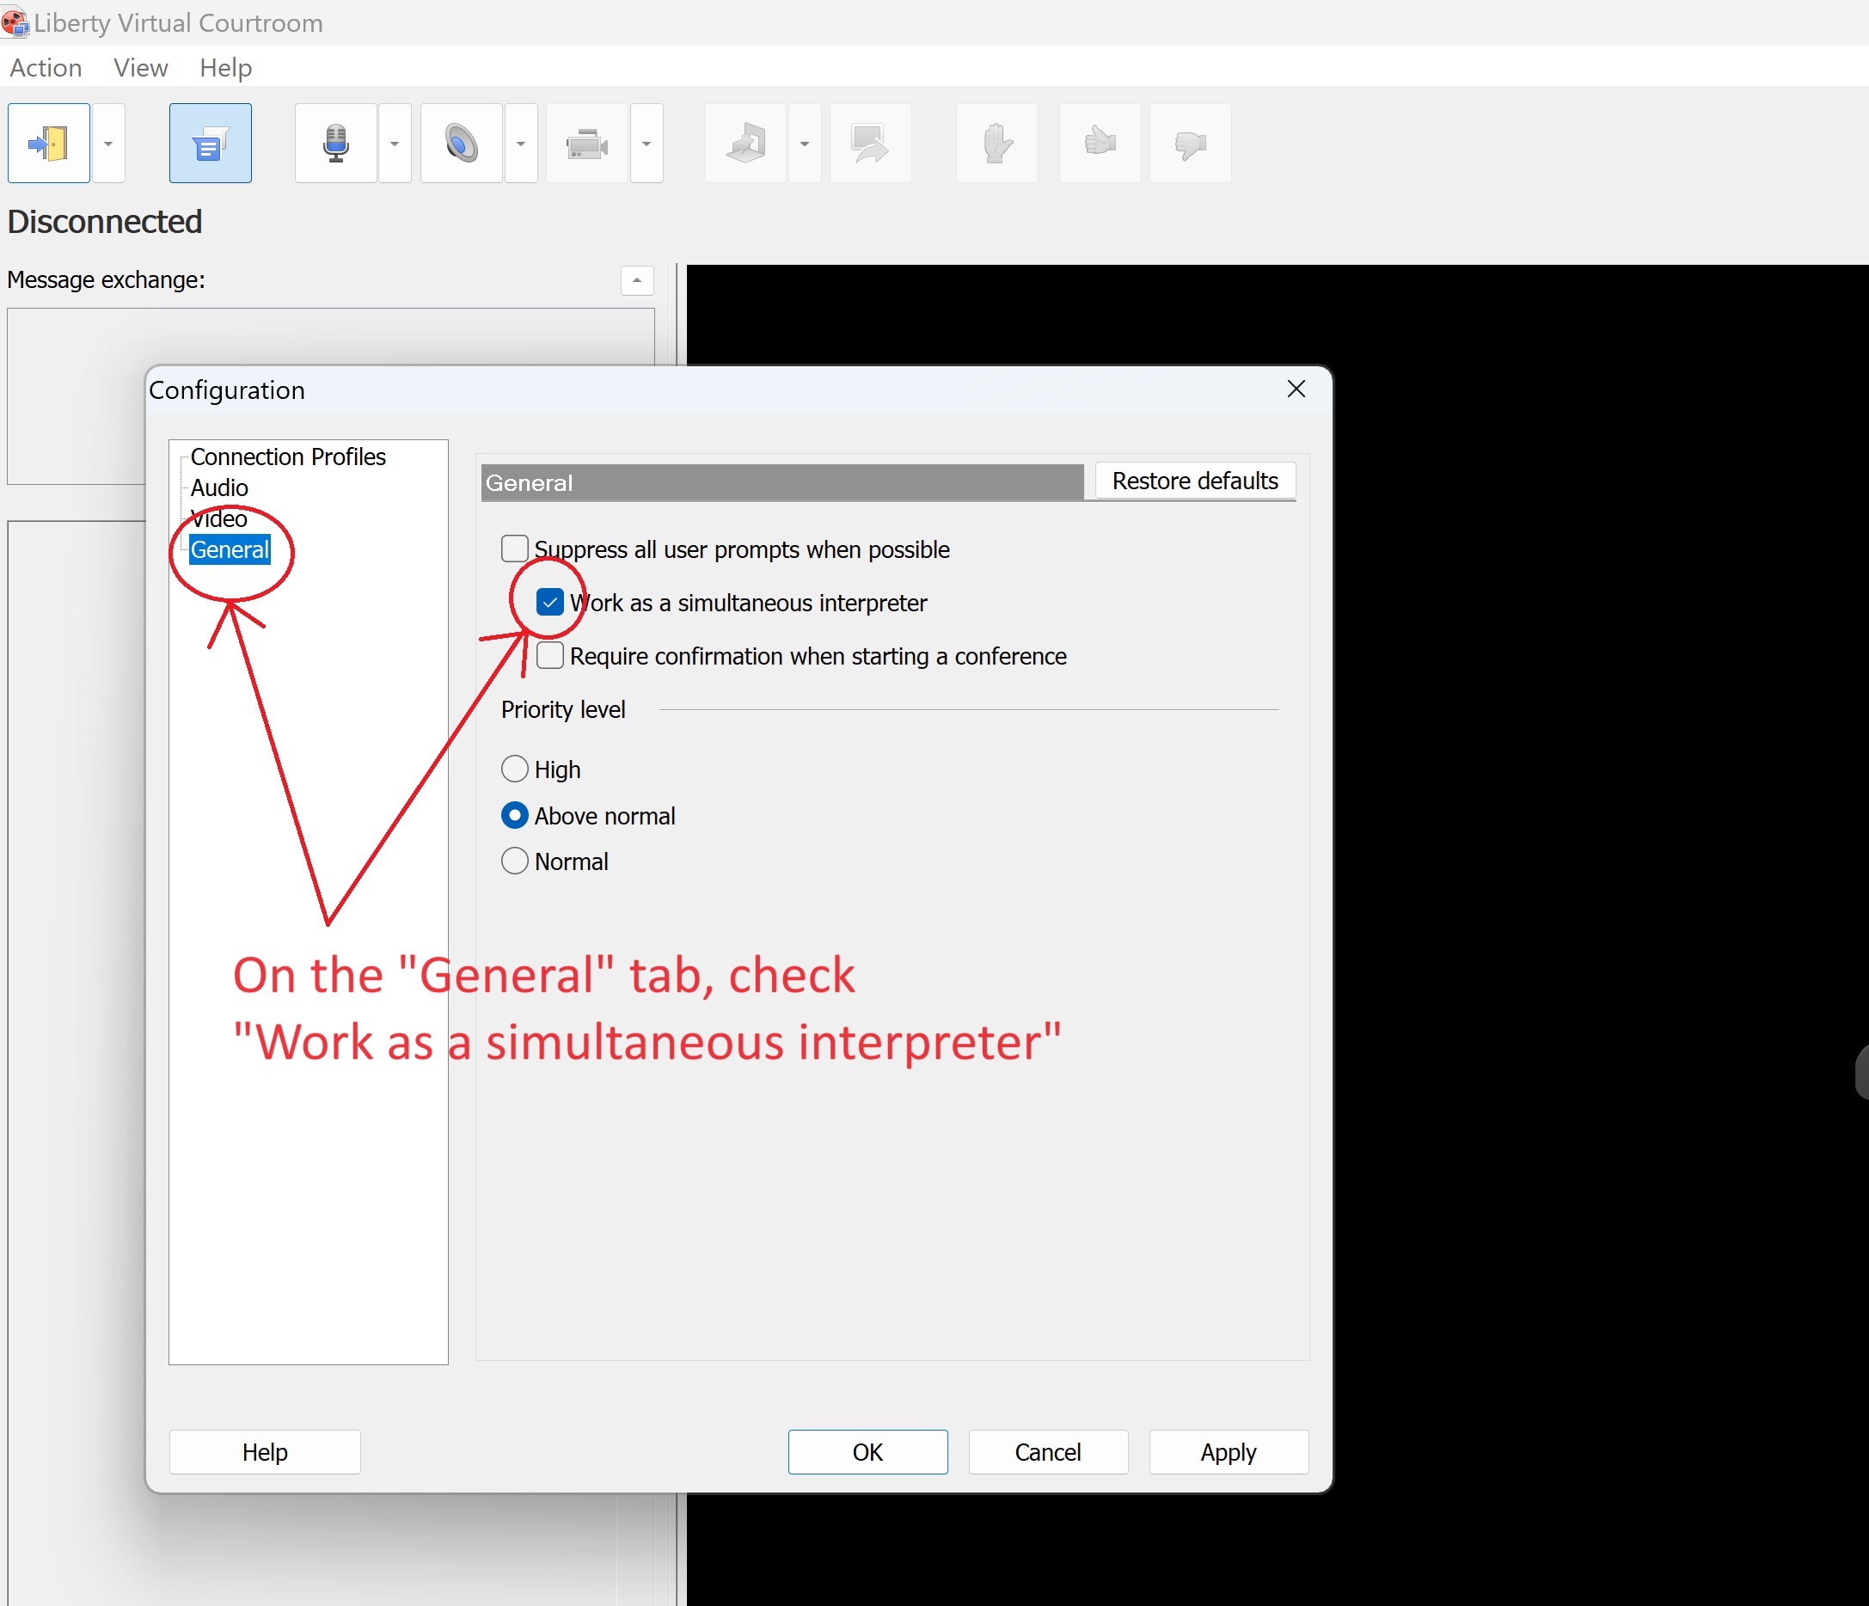The image size is (1869, 1606).
Task: Click the hand/raise icon in toolbar
Action: 993,143
